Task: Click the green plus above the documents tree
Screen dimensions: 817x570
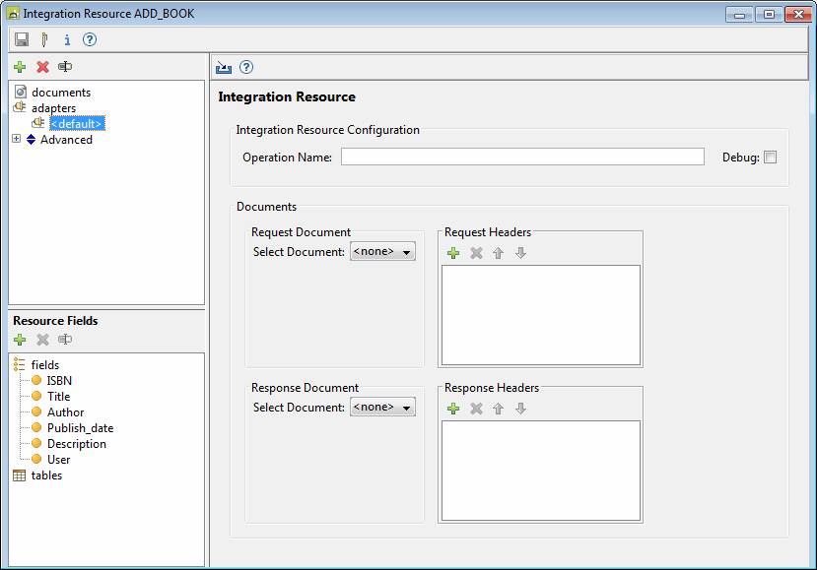Action: click(x=20, y=67)
